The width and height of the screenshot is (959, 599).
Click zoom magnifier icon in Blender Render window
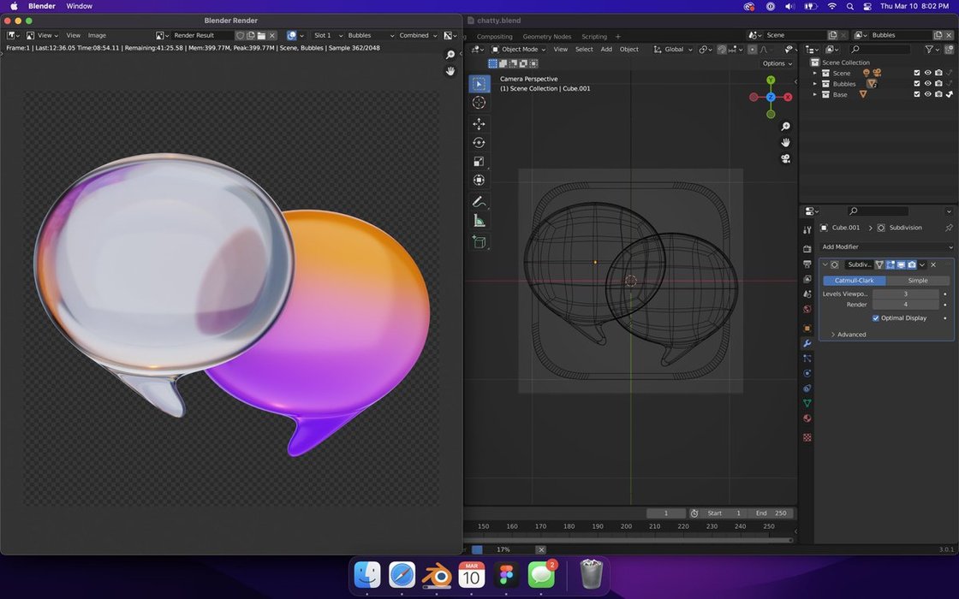pos(450,55)
